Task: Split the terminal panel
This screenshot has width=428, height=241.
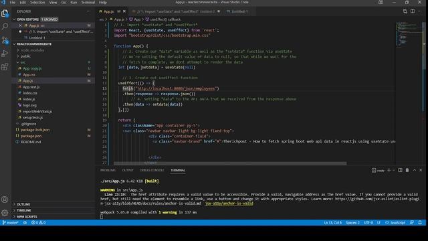Action: [x=400, y=170]
